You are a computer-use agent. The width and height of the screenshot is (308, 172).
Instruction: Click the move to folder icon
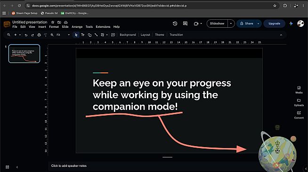point(59,22)
